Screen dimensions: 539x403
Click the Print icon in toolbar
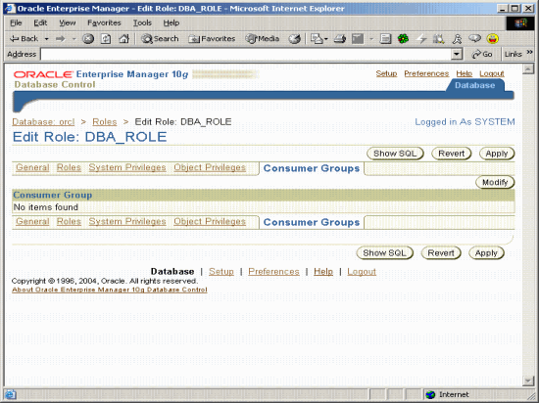340,39
